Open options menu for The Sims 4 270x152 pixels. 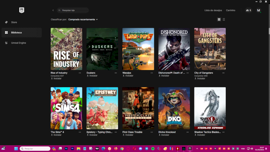[80, 132]
